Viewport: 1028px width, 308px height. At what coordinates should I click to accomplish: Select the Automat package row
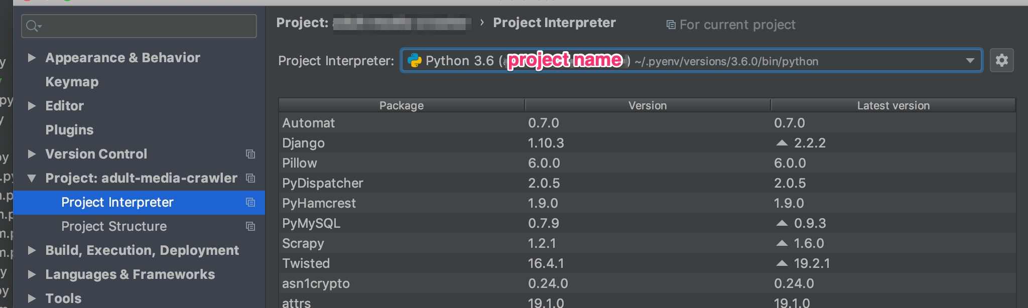(x=647, y=123)
